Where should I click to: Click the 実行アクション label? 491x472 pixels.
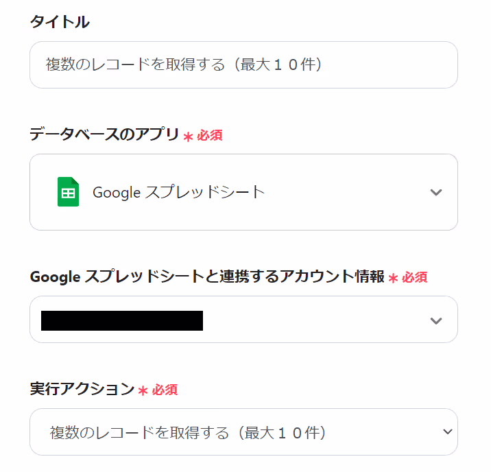click(x=82, y=389)
